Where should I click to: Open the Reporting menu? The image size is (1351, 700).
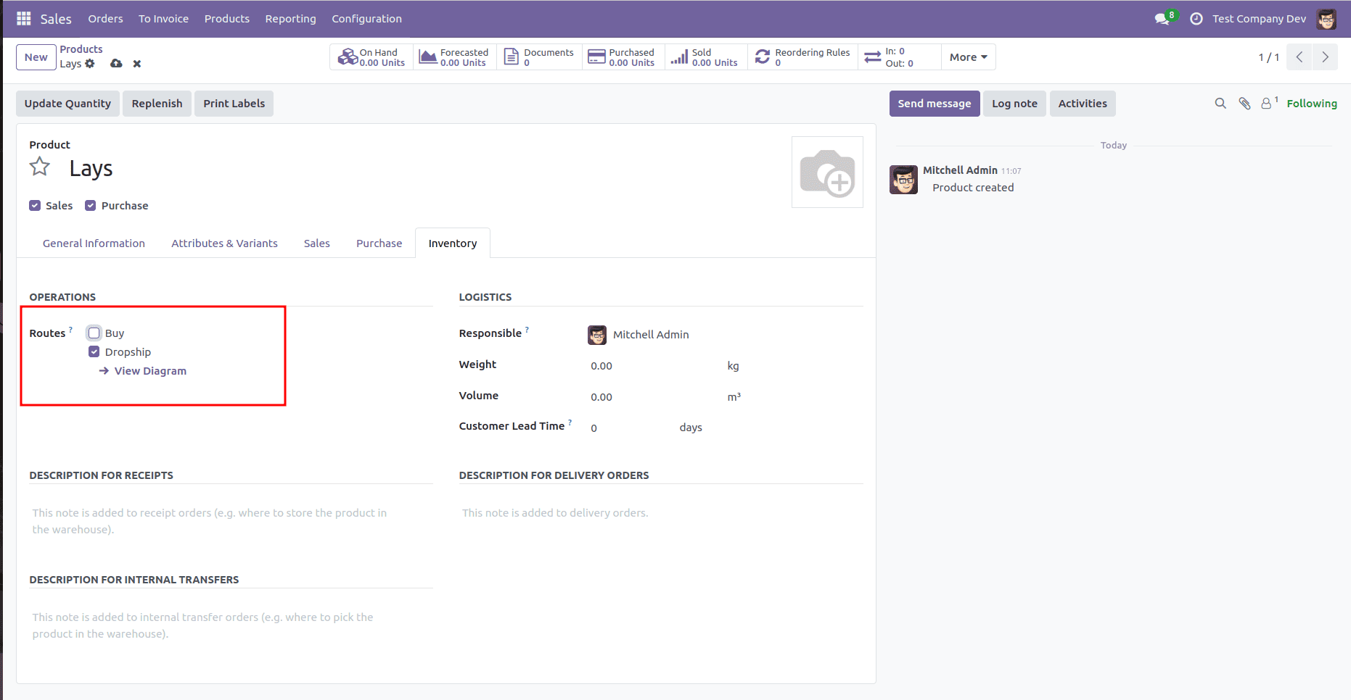click(x=290, y=19)
